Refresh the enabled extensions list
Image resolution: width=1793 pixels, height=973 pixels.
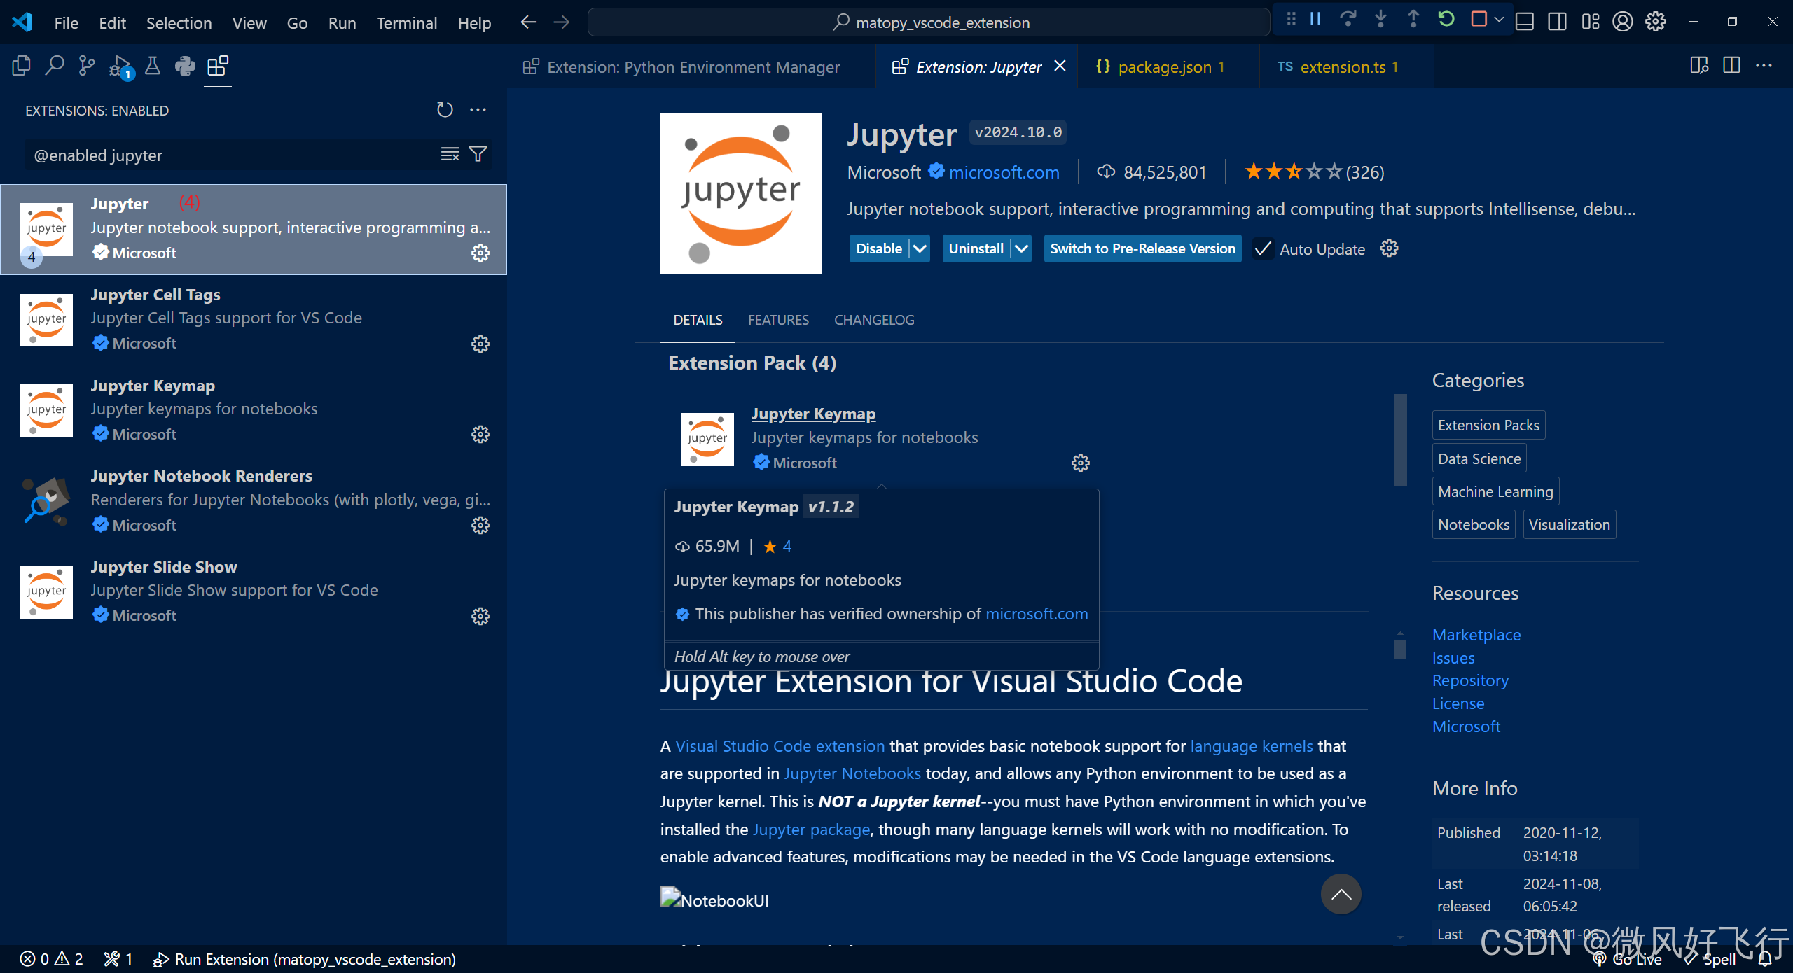445,110
